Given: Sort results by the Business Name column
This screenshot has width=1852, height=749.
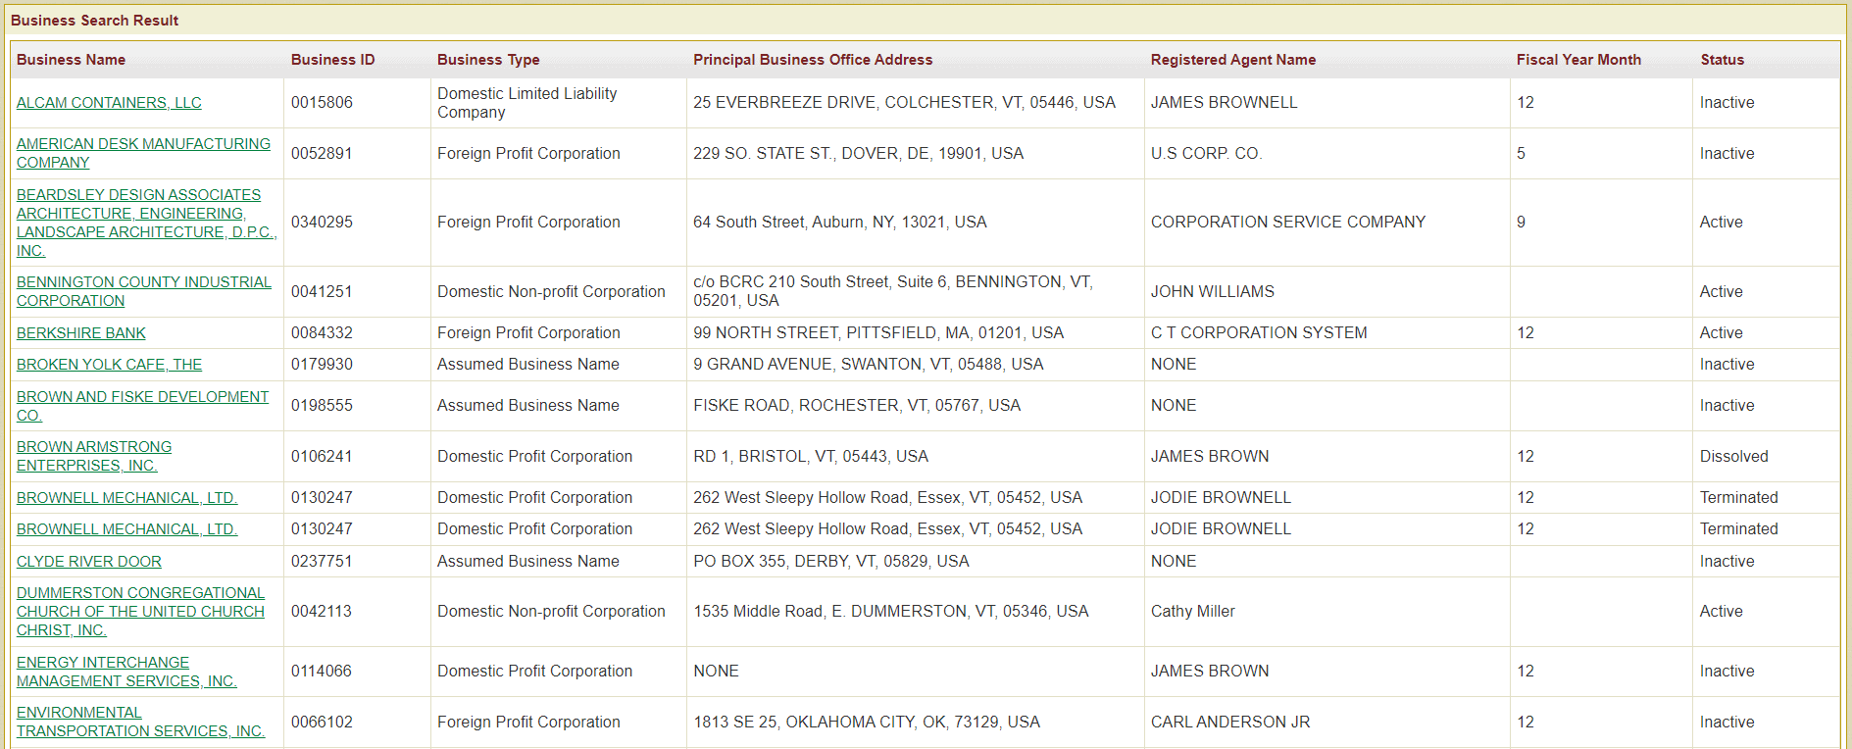Looking at the screenshot, I should [x=71, y=60].
